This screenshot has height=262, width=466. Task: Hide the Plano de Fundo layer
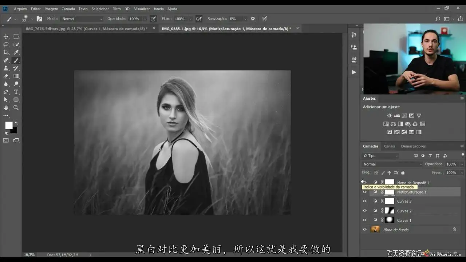[x=365, y=230]
